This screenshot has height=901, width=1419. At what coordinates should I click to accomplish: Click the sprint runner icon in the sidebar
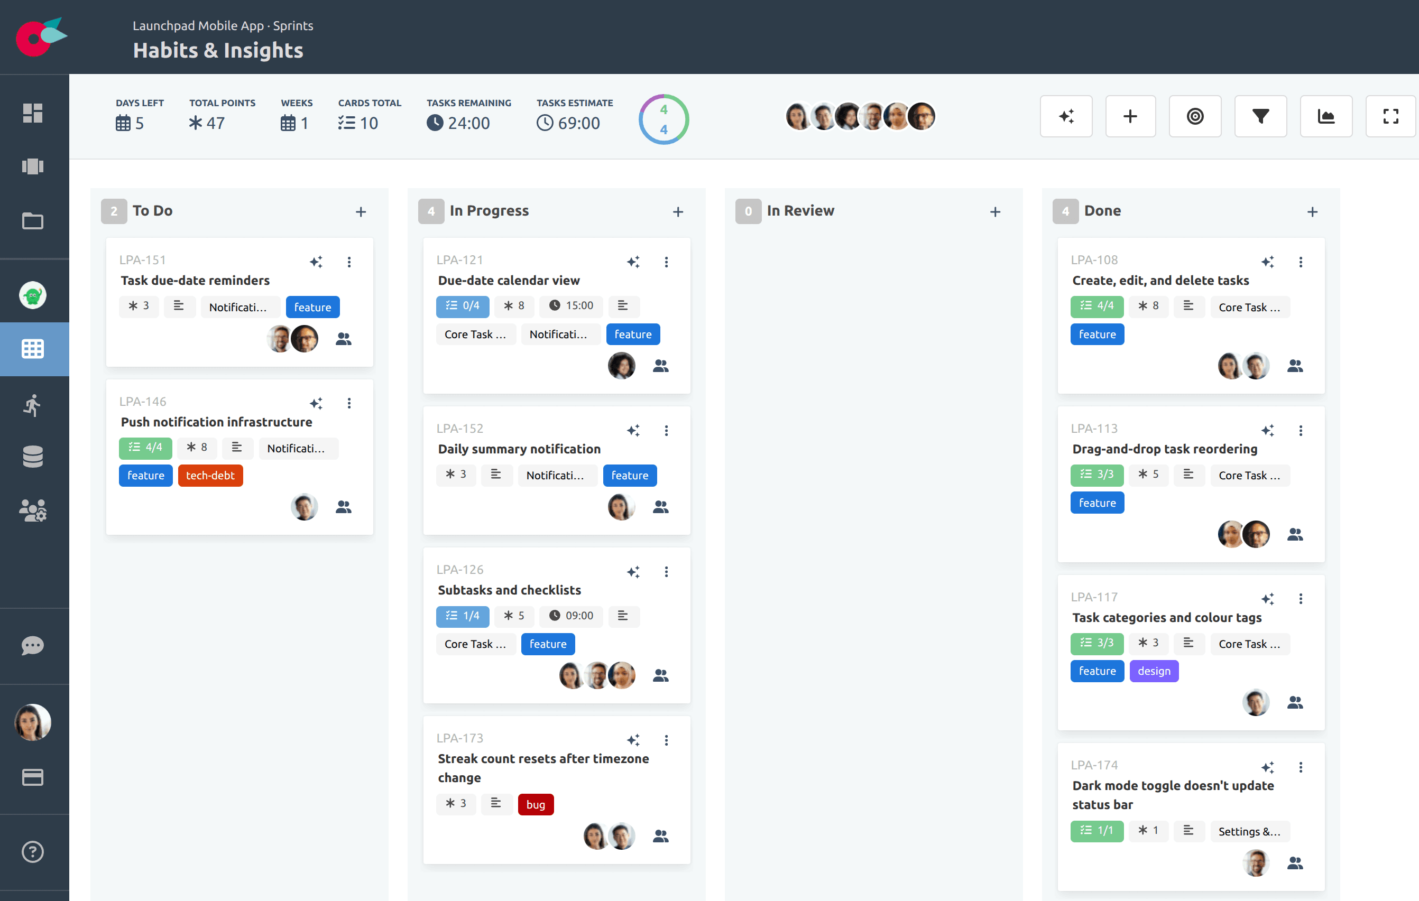pos(33,405)
